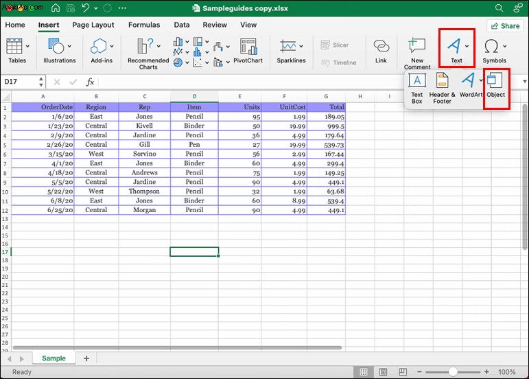529x379 pixels.
Task: Switch to Page Layout view in status bar
Action: (x=384, y=372)
